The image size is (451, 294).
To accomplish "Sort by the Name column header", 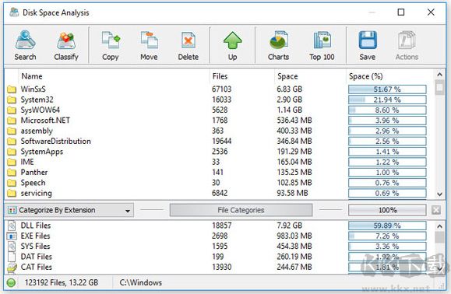I will click(x=32, y=76).
